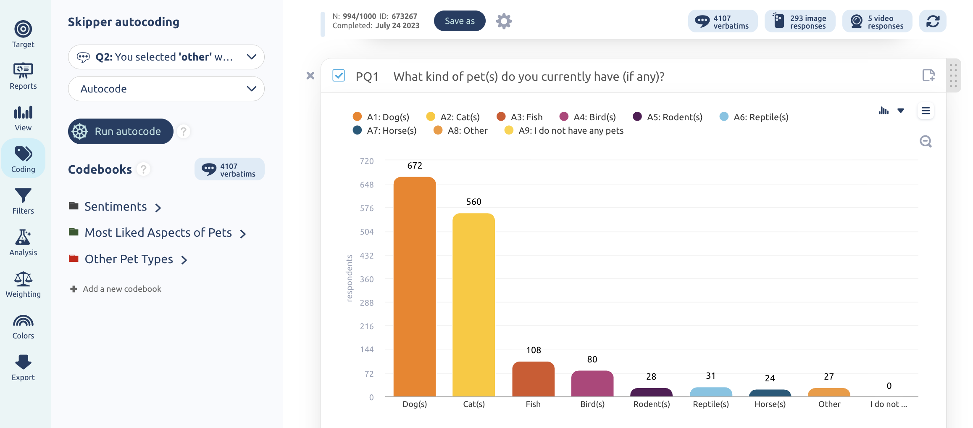Toggle A9: I do not have any pets legend

click(563, 130)
